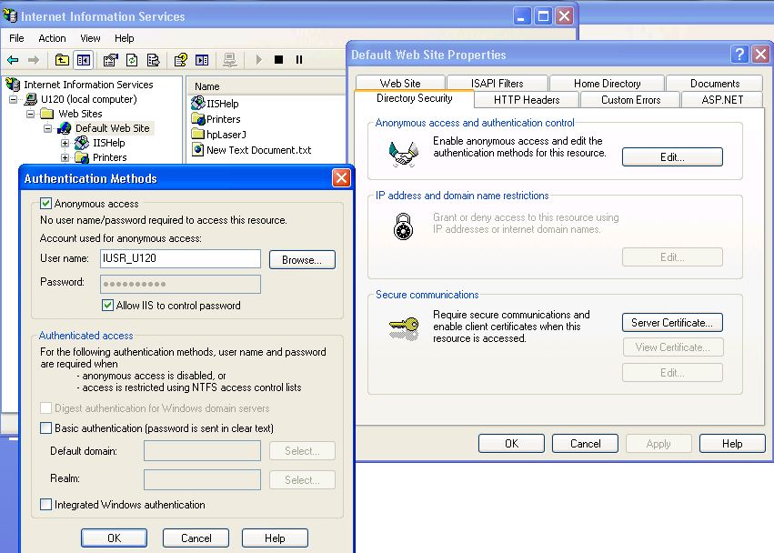Open the Help menu
This screenshot has height=553, width=774.
tap(124, 38)
